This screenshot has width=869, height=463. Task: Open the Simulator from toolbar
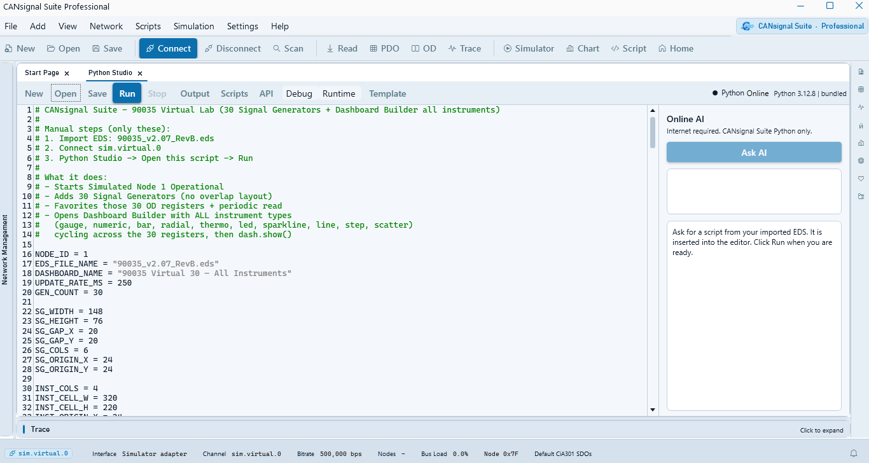(529, 48)
